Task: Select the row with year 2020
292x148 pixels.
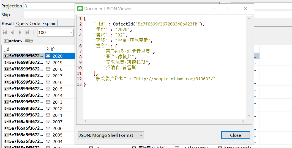Action: (x=39, y=56)
